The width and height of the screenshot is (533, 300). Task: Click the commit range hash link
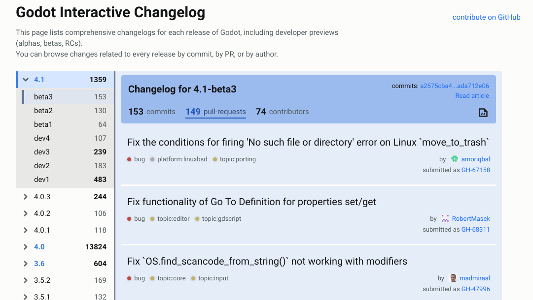454,86
